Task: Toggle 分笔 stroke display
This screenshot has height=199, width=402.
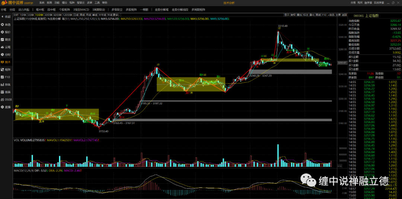Action: pos(3,10)
